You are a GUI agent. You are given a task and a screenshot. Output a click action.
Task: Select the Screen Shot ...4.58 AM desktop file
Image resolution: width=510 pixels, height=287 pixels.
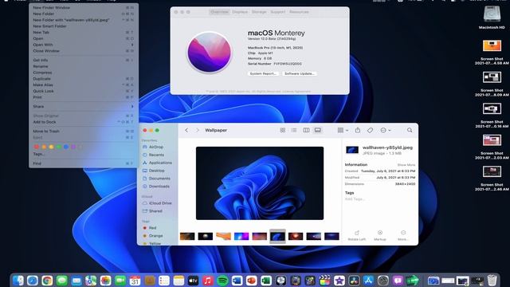492,53
